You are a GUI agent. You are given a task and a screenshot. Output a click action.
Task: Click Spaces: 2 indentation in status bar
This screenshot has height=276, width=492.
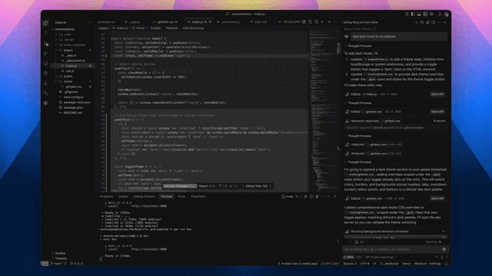[350, 264]
